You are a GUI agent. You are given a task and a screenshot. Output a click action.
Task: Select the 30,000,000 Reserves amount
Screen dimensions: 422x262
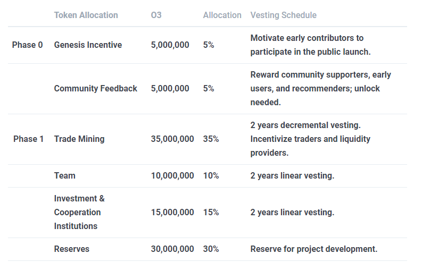tap(172, 249)
